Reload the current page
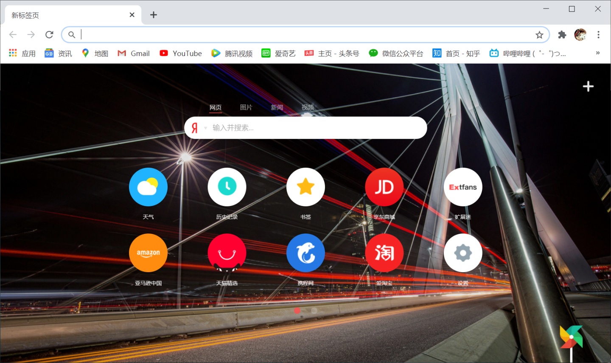Screen dimensions: 611x363 pyautogui.click(x=49, y=35)
